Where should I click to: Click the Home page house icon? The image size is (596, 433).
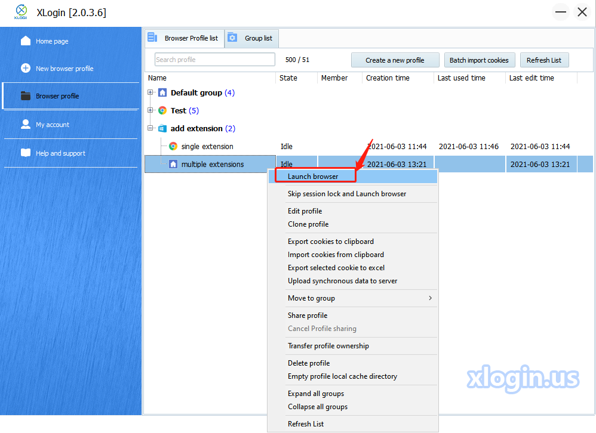[x=26, y=41]
